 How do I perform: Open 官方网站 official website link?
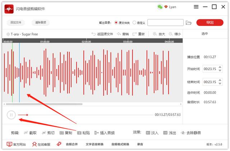pyautogui.click(x=16, y=145)
